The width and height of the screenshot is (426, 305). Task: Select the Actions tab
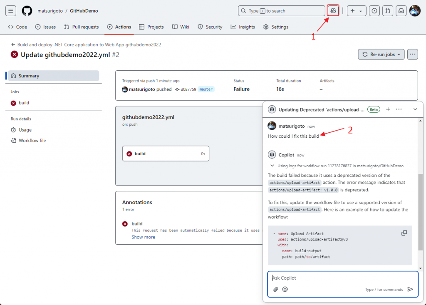click(119, 27)
